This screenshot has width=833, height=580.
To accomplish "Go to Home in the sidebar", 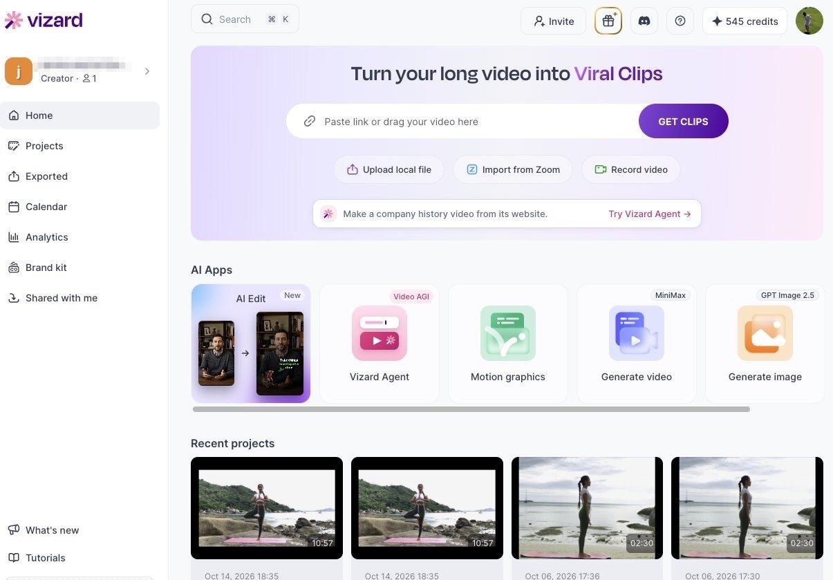I will [79, 115].
